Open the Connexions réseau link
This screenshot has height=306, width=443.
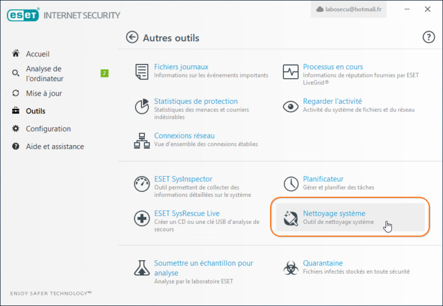click(x=184, y=136)
